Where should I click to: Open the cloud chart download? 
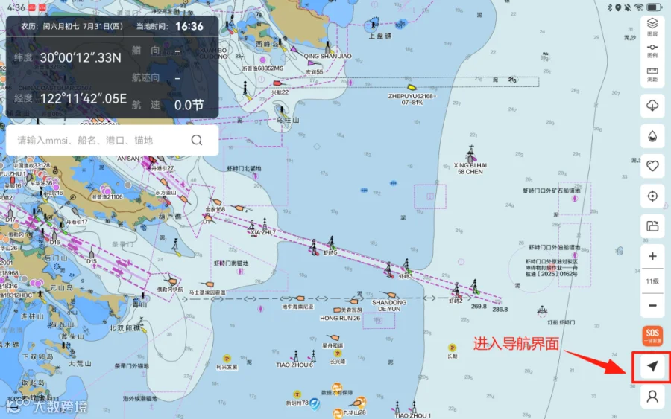click(x=652, y=106)
